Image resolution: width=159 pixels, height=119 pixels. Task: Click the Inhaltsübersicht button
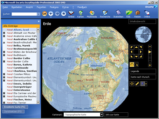pyautogui.click(x=142, y=21)
